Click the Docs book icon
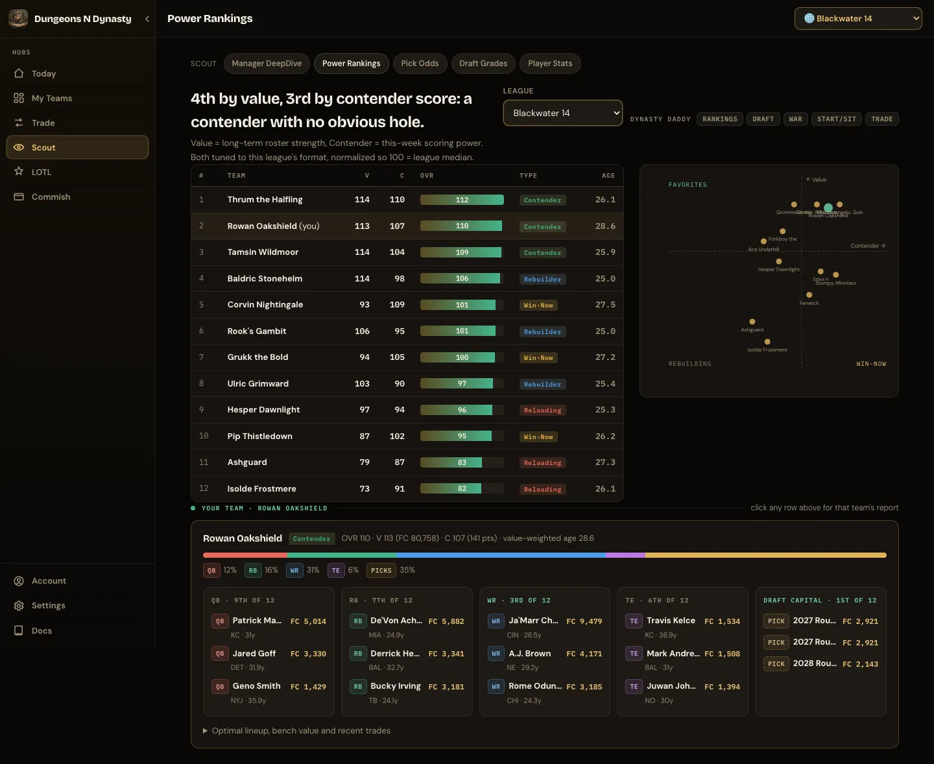The height and width of the screenshot is (764, 934). pyautogui.click(x=19, y=630)
